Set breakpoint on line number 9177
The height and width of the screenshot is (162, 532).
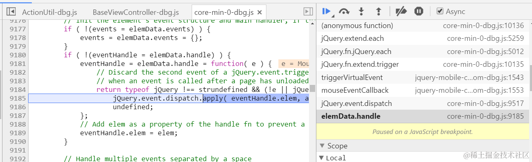click(17, 29)
